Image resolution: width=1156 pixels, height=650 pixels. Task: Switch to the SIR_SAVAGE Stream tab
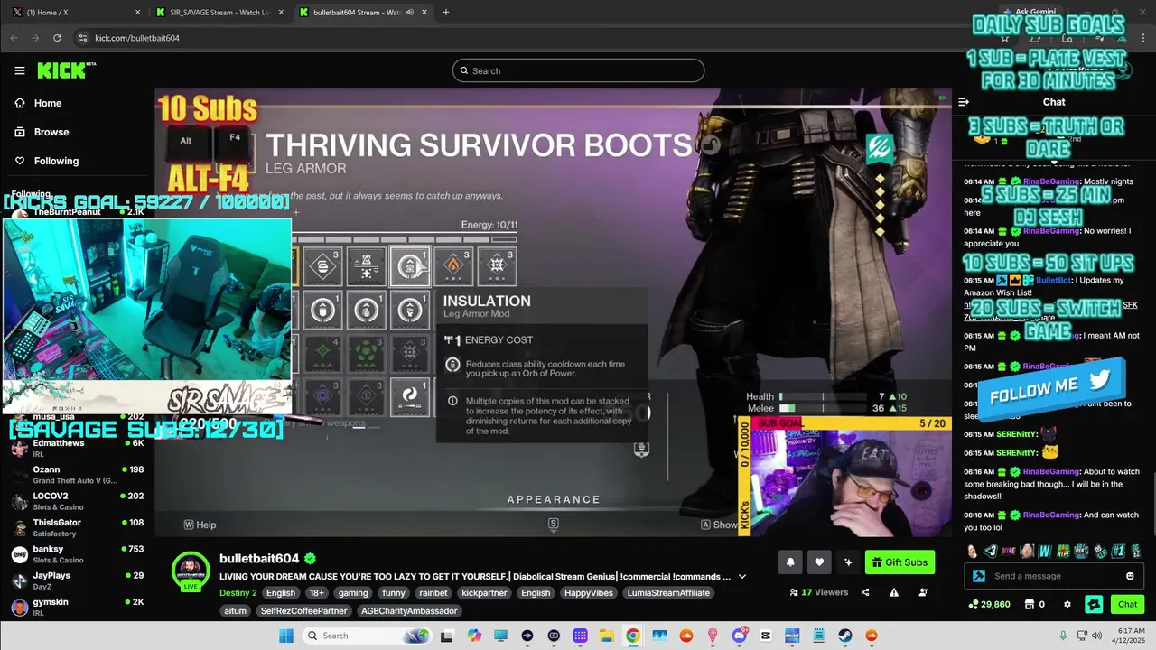219,12
